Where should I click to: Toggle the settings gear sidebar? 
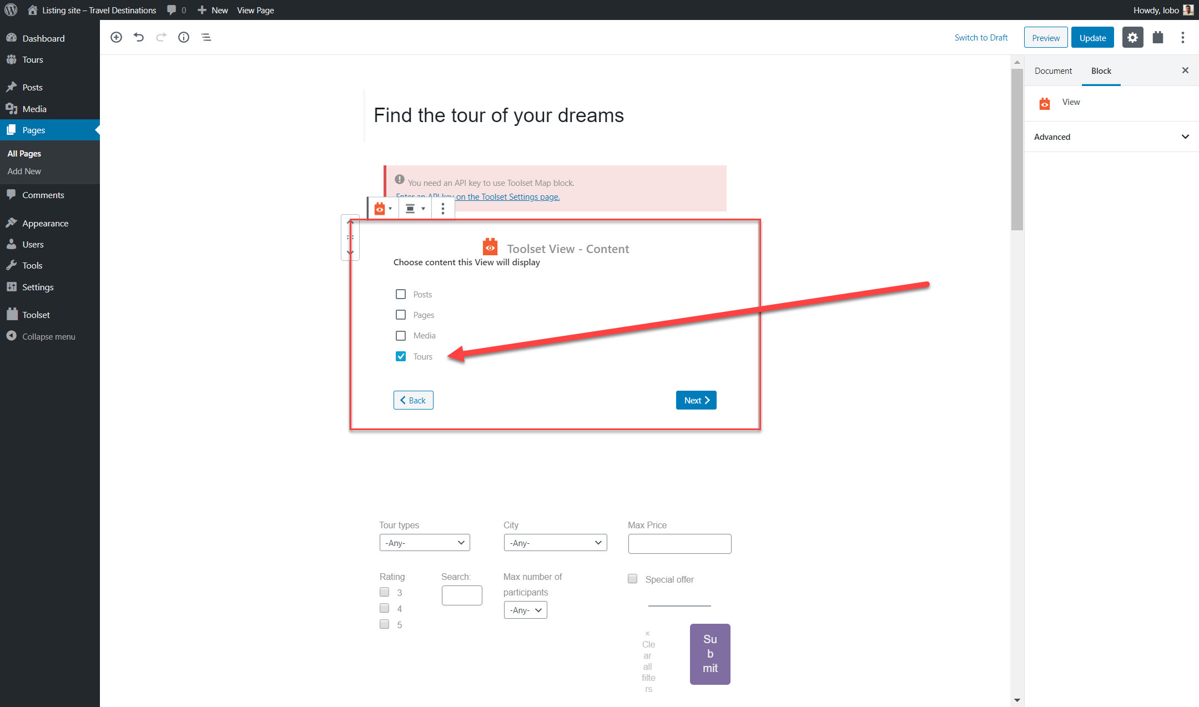click(x=1132, y=38)
